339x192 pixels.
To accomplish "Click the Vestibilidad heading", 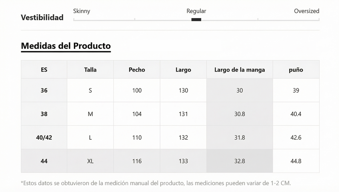I will 42,17.
